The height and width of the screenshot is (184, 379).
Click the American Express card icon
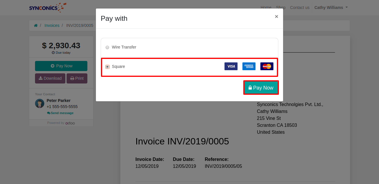click(x=249, y=66)
